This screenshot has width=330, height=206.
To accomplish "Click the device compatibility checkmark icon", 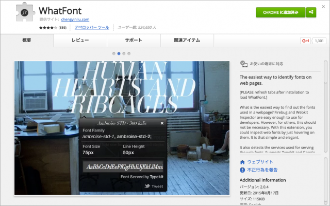I will (244, 64).
